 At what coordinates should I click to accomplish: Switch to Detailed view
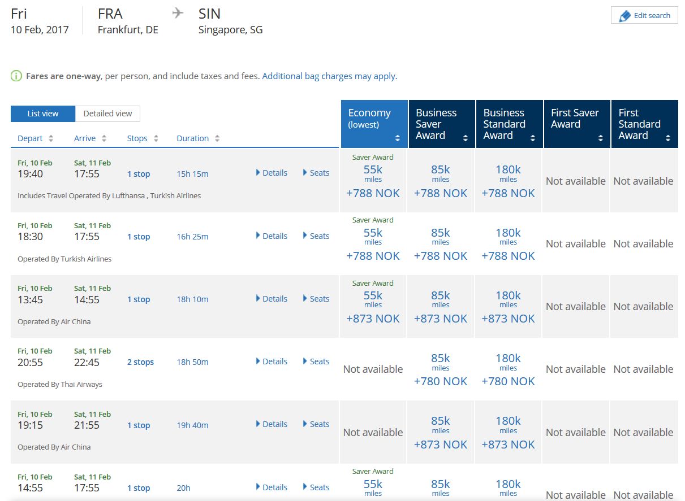pyautogui.click(x=107, y=114)
